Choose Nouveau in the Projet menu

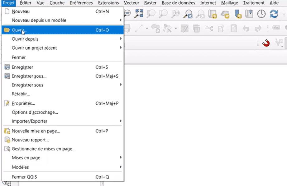(63, 11)
